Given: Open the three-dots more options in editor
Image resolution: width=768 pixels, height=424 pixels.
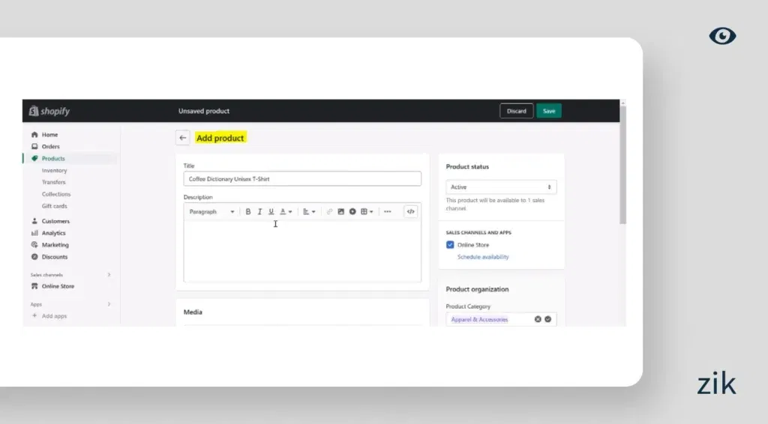Looking at the screenshot, I should (x=387, y=212).
